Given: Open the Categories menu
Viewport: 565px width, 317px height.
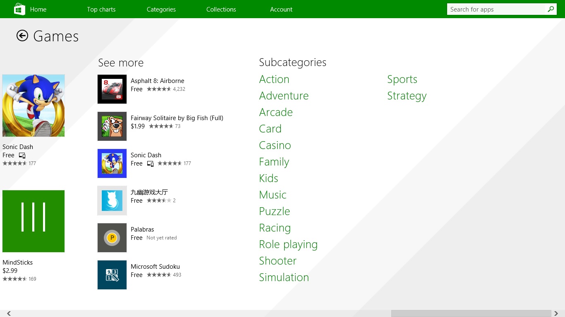Looking at the screenshot, I should [161, 9].
